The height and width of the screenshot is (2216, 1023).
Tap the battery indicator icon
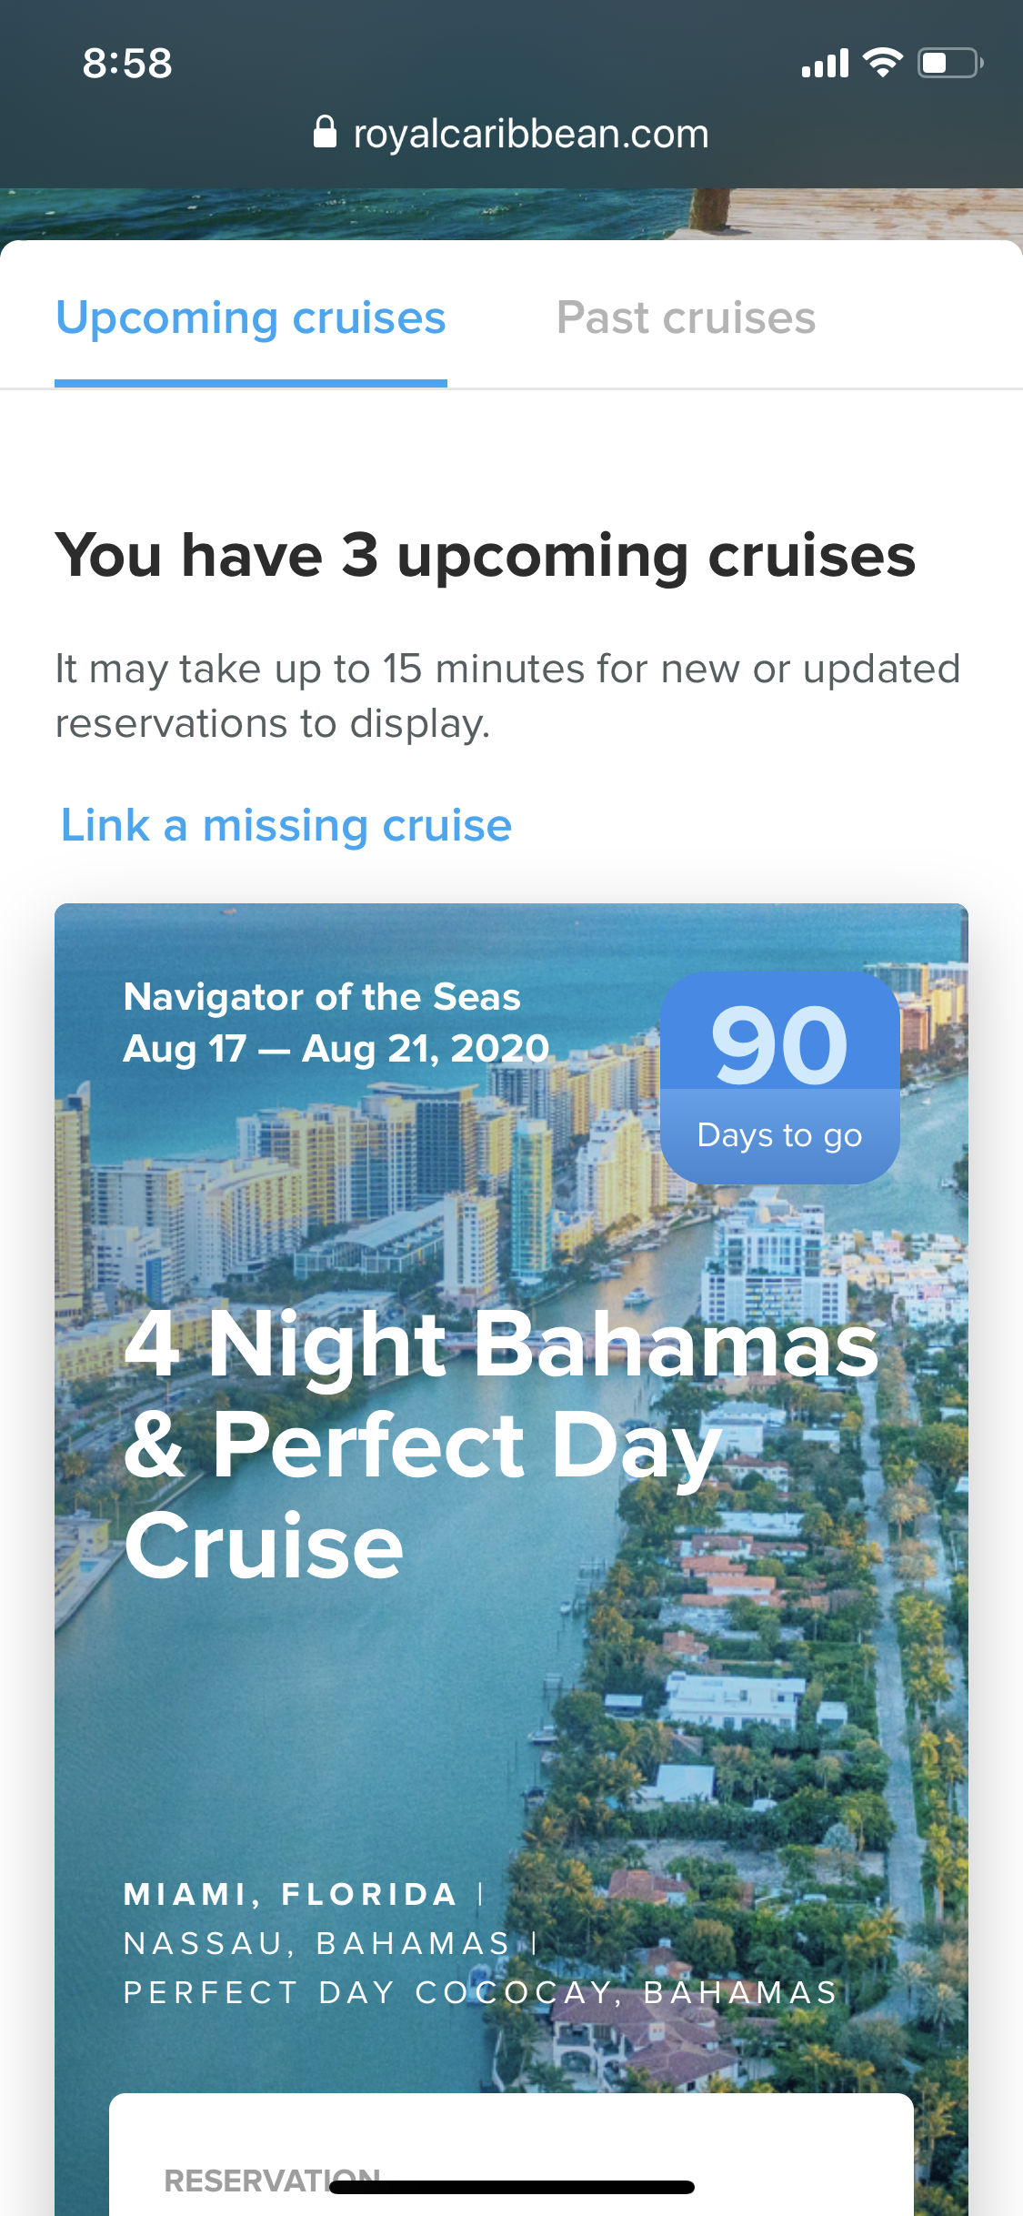point(949,63)
